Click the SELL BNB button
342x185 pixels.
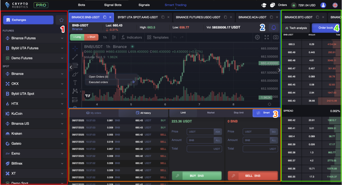[253, 176]
